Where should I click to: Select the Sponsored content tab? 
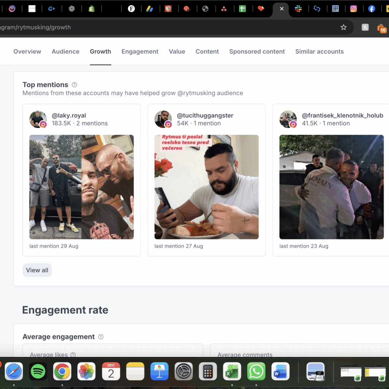257,52
